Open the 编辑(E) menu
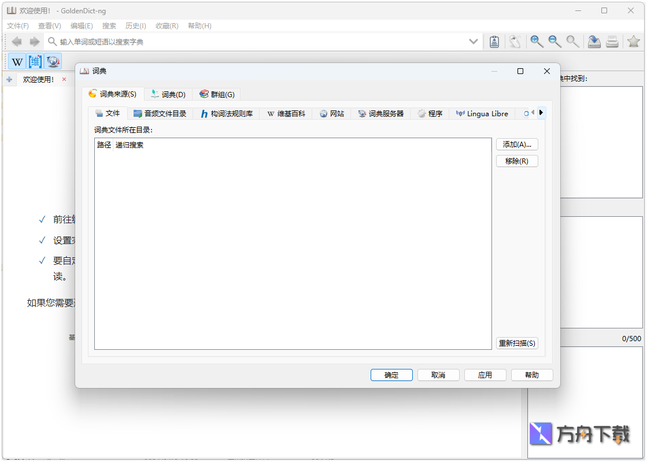 [x=82, y=26]
